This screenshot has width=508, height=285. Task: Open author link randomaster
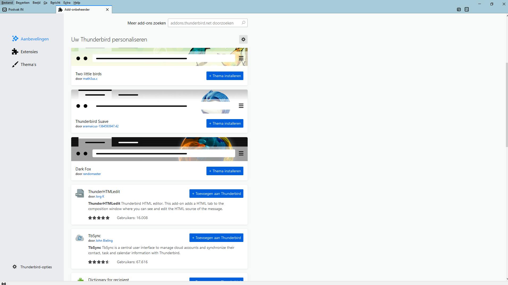click(92, 174)
